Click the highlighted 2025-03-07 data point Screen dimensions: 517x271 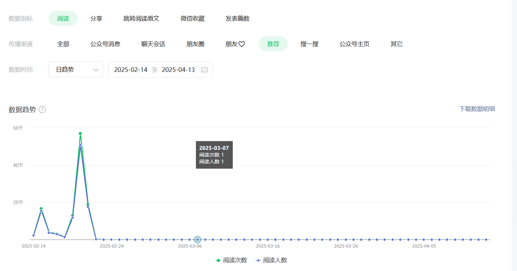pos(197,240)
